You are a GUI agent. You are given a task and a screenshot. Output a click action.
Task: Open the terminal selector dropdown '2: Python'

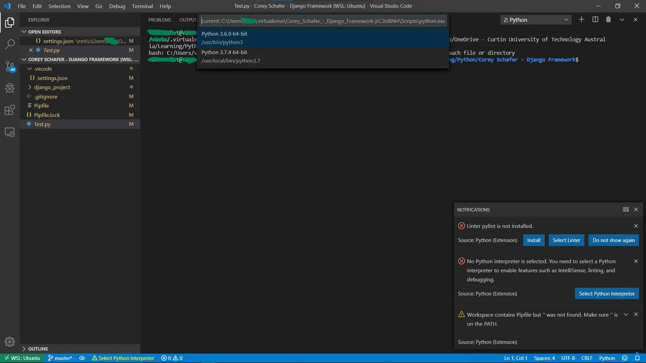536,20
